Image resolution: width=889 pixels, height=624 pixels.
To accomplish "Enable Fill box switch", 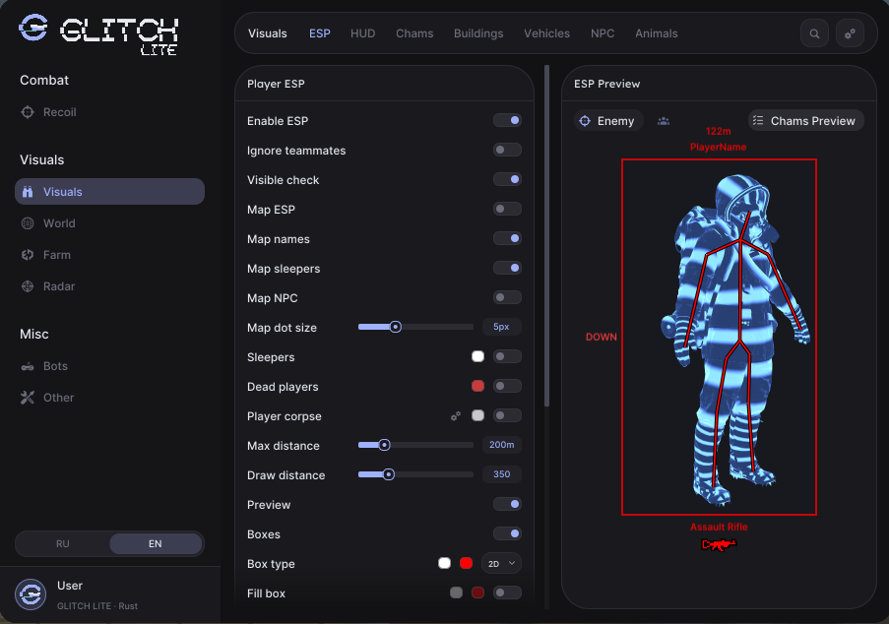I will tap(507, 593).
